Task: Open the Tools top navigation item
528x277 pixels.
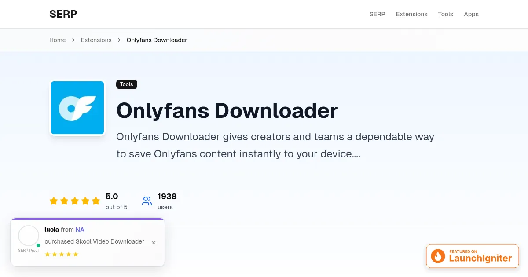Action: point(445,14)
